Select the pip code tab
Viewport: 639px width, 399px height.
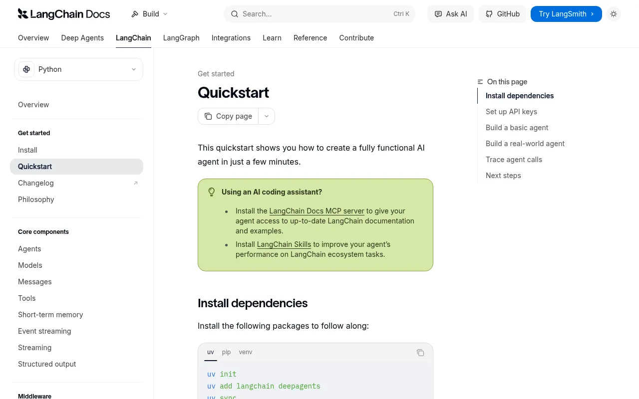[227, 352]
